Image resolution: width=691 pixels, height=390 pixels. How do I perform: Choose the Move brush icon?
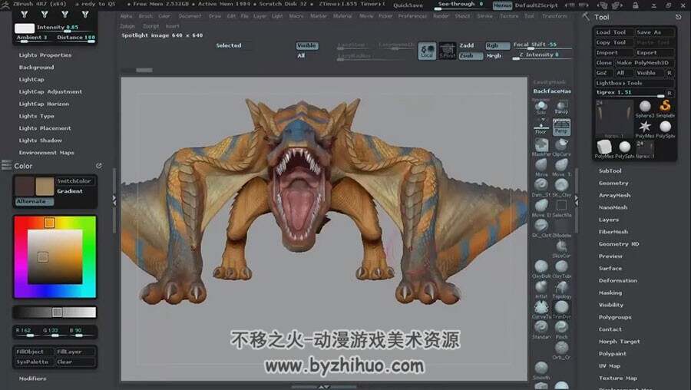(541, 167)
